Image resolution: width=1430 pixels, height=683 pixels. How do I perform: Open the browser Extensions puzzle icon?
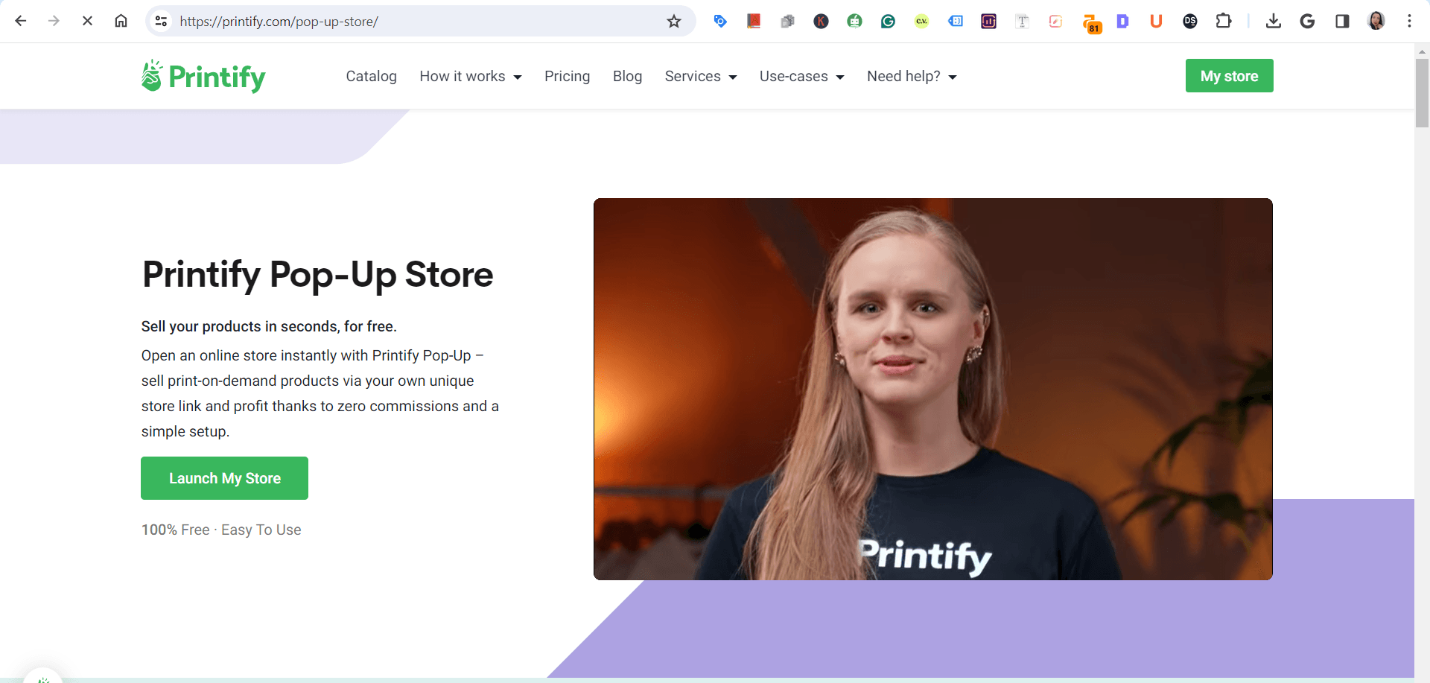tap(1224, 21)
